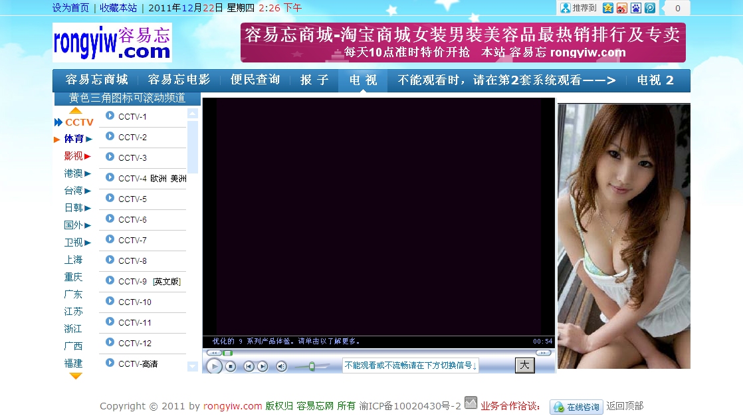
Task: Click the player Next track button
Action: (x=263, y=366)
